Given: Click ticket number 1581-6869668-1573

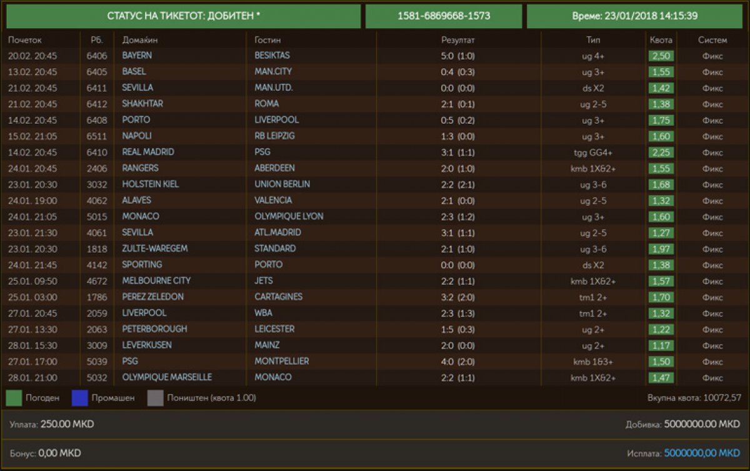Looking at the screenshot, I should (444, 16).
